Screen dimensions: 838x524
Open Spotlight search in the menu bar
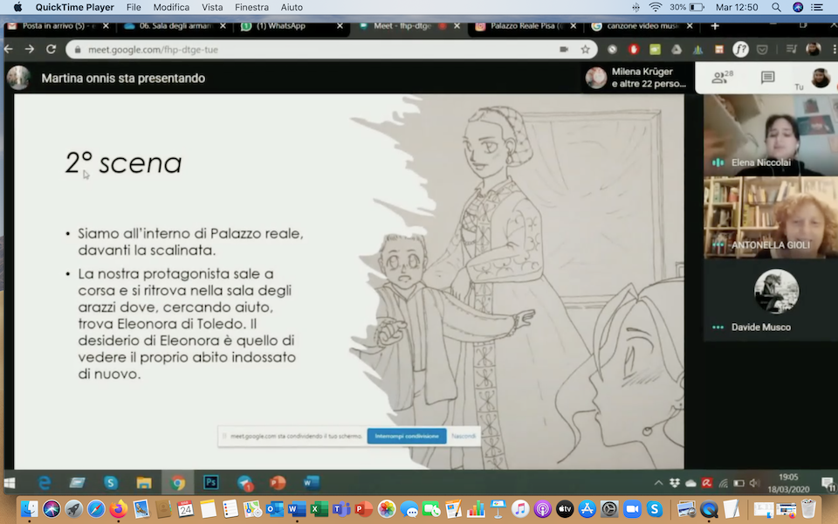click(x=776, y=7)
